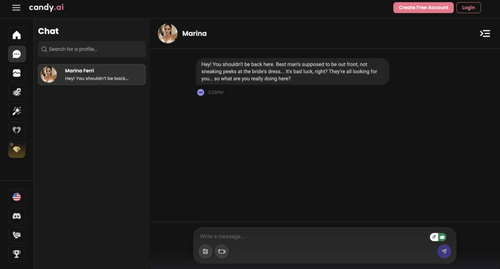Screen dimensions: 500x269
Task: Go to Home in sidebar
Action: point(17,35)
